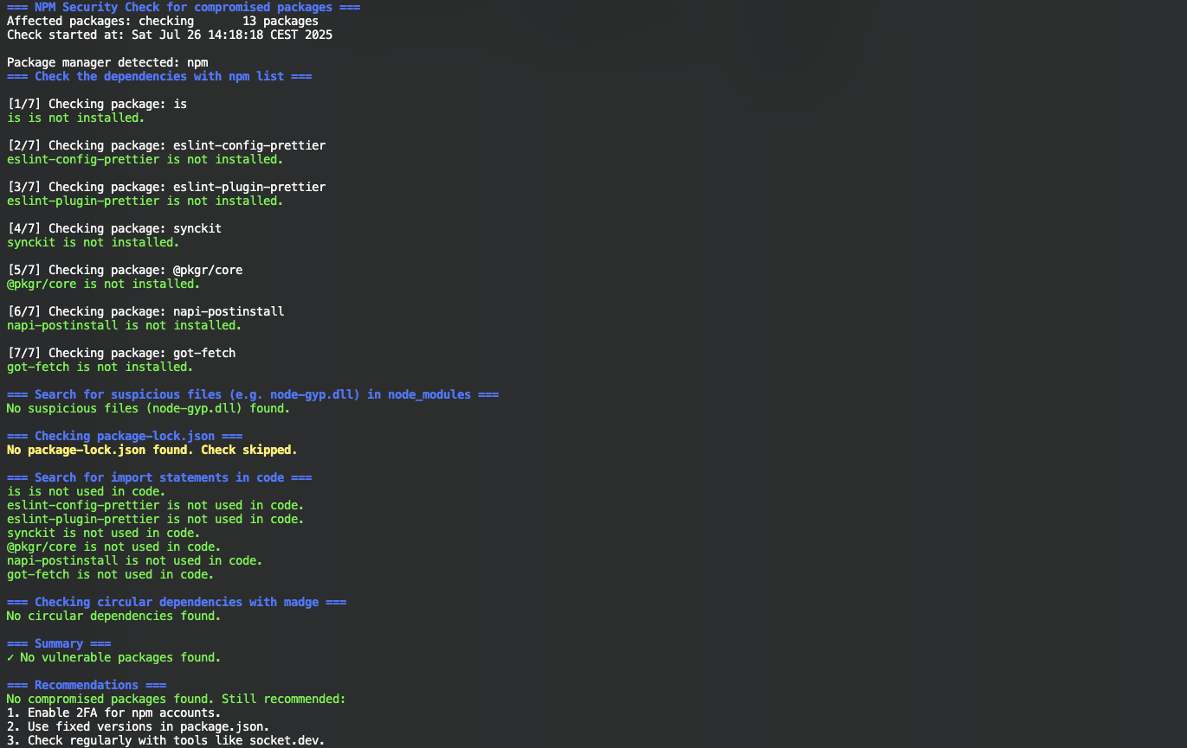Click 'napi-postinstall is not used in code.' line
Screen dimensions: 1187x748
135,560
